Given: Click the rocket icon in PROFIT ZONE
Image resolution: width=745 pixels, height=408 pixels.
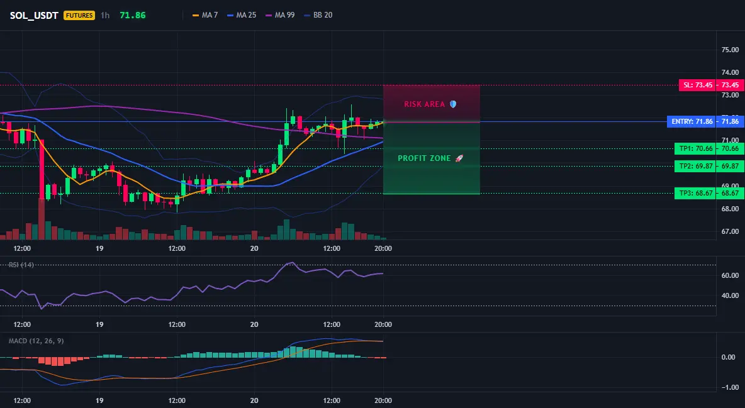Looking at the screenshot, I should 459,158.
